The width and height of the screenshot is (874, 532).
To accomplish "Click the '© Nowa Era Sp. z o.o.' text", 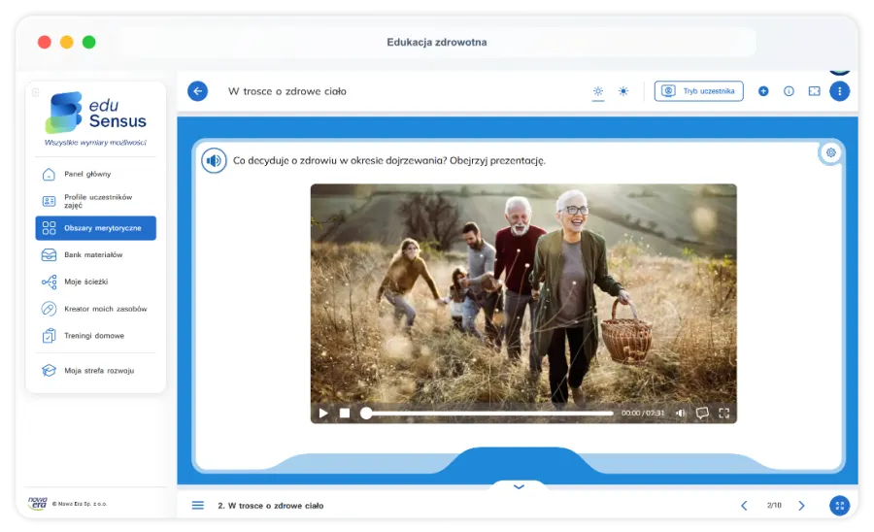I will (x=80, y=504).
